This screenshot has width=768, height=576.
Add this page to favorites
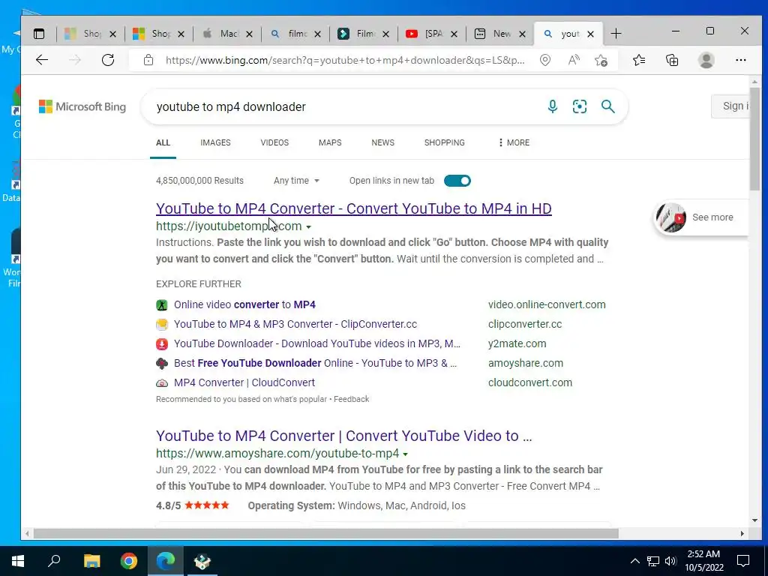601,60
